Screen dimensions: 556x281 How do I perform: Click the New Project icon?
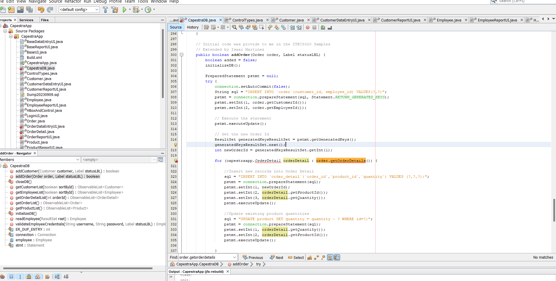pyautogui.click(x=11, y=10)
